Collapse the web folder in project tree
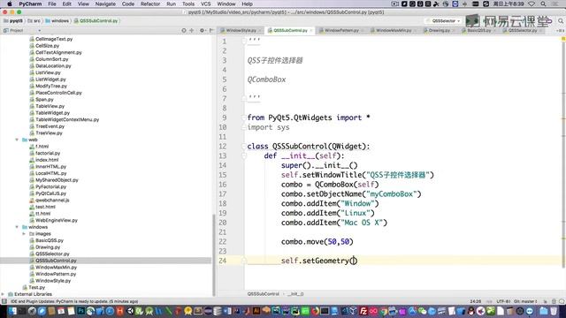 click(17, 140)
